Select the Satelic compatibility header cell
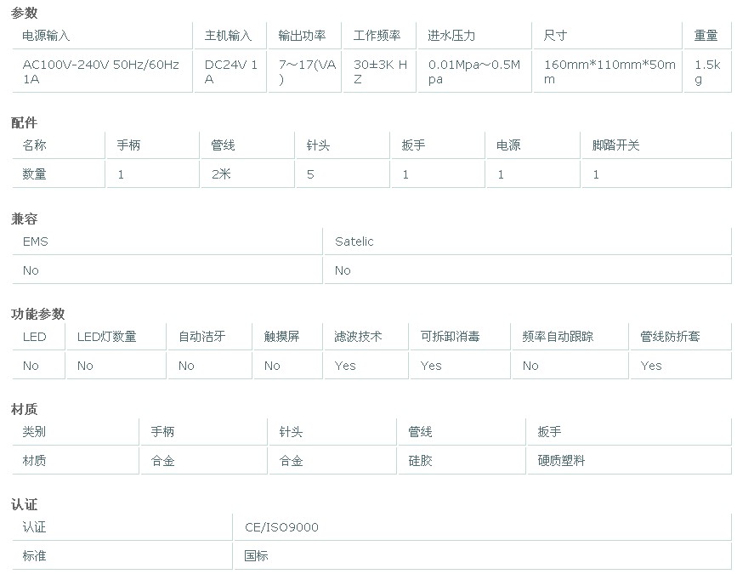Image resolution: width=737 pixels, height=574 pixels. [354, 242]
